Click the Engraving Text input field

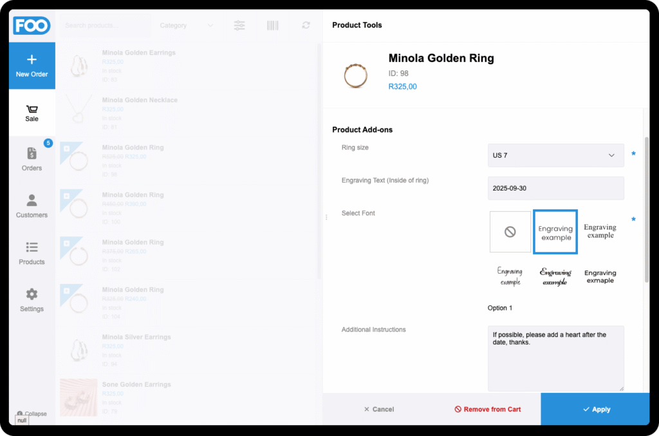coord(555,188)
